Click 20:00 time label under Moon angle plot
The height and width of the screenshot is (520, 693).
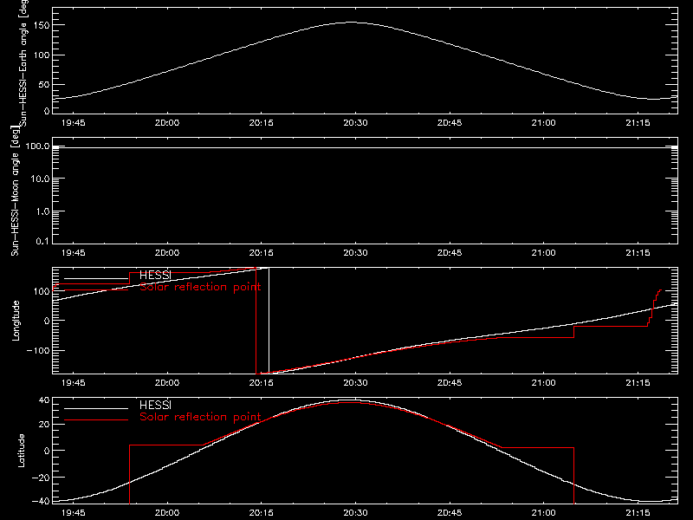pos(167,253)
